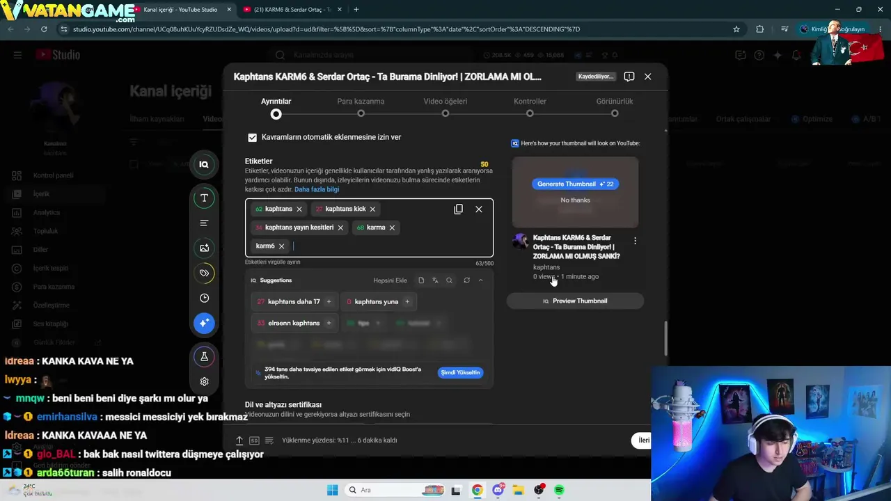Go to the Kontroller step
This screenshot has height=501, width=891.
pos(530,107)
